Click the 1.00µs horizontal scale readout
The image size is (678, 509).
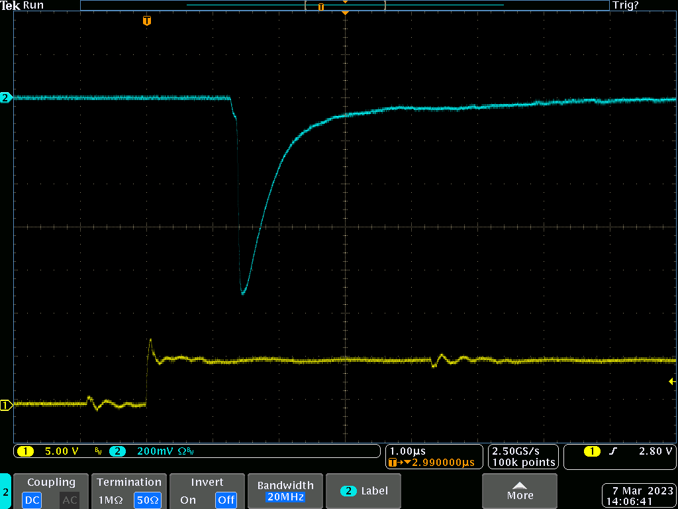click(409, 451)
